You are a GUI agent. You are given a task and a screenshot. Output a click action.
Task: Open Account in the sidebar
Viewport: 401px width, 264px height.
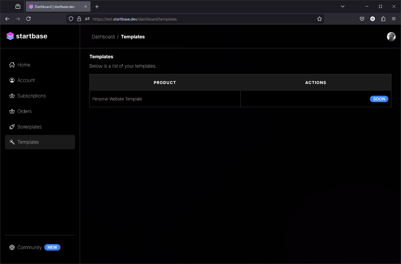[40, 80]
